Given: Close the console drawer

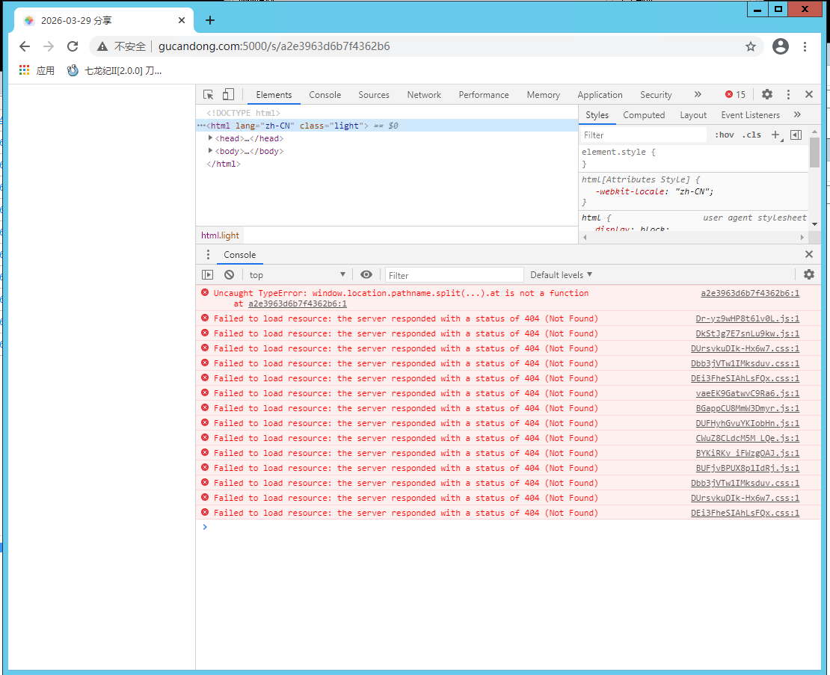Looking at the screenshot, I should click(x=809, y=254).
